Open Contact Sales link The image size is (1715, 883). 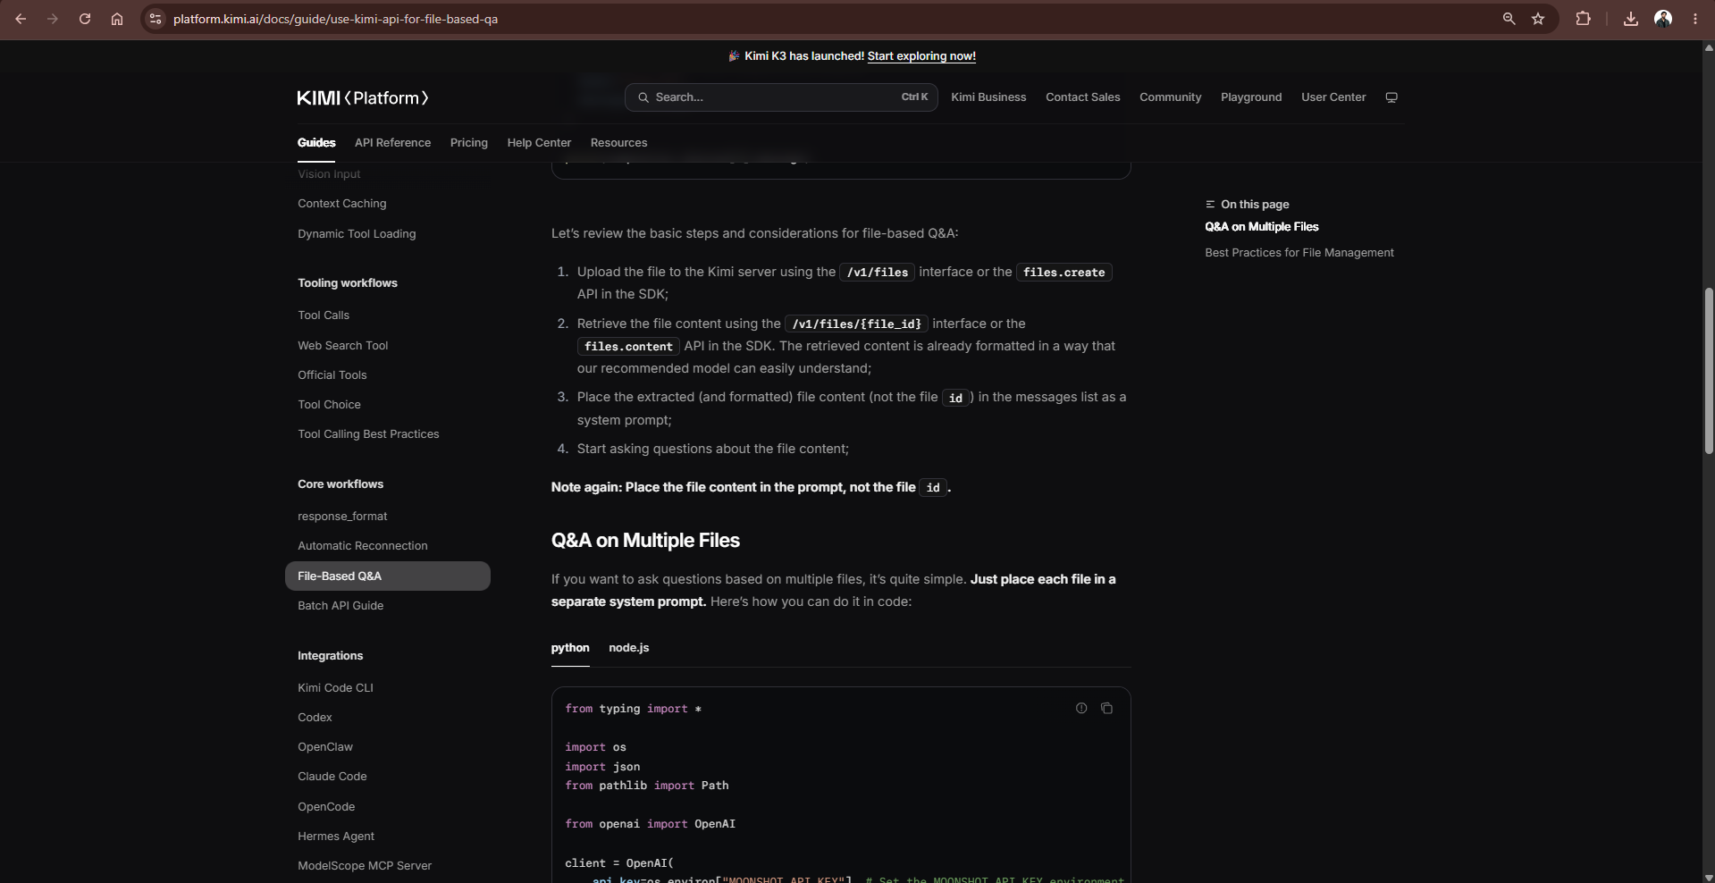(1082, 97)
